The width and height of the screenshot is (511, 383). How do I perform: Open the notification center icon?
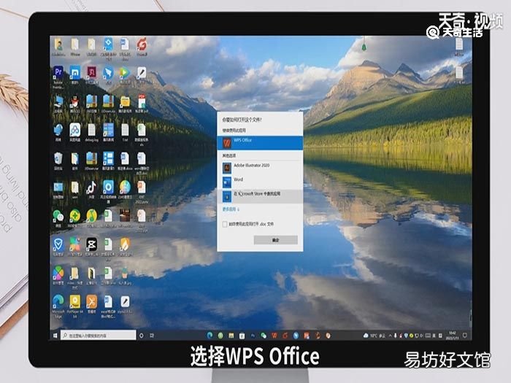pos(465,335)
